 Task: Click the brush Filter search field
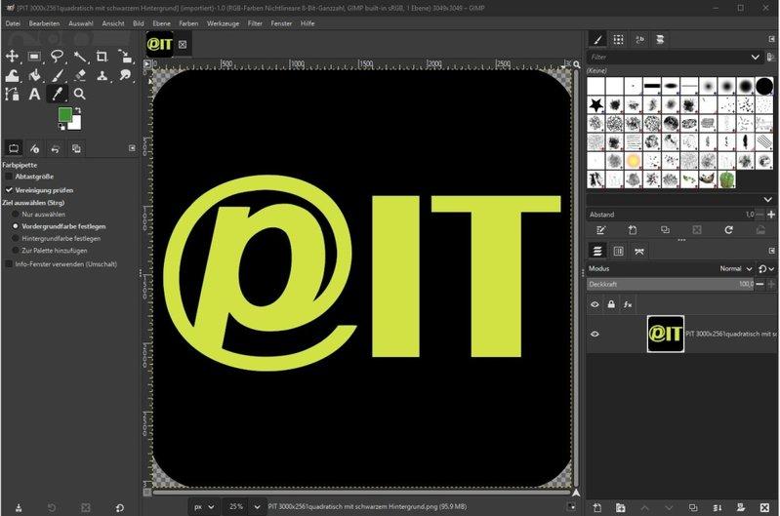pos(669,58)
